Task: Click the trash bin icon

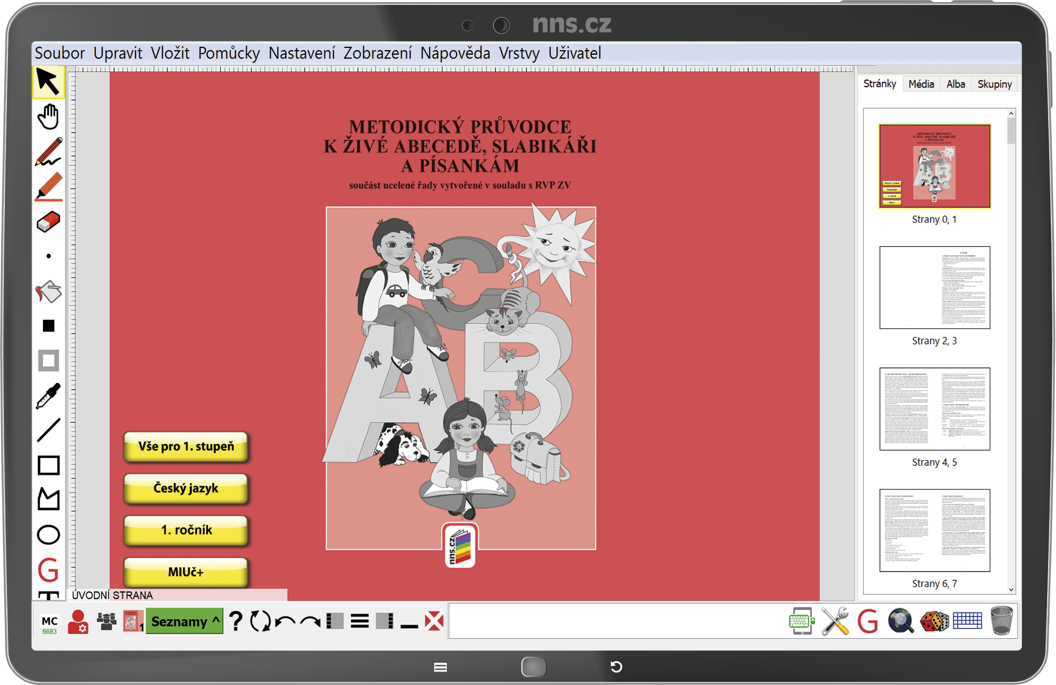Action: 1001,621
